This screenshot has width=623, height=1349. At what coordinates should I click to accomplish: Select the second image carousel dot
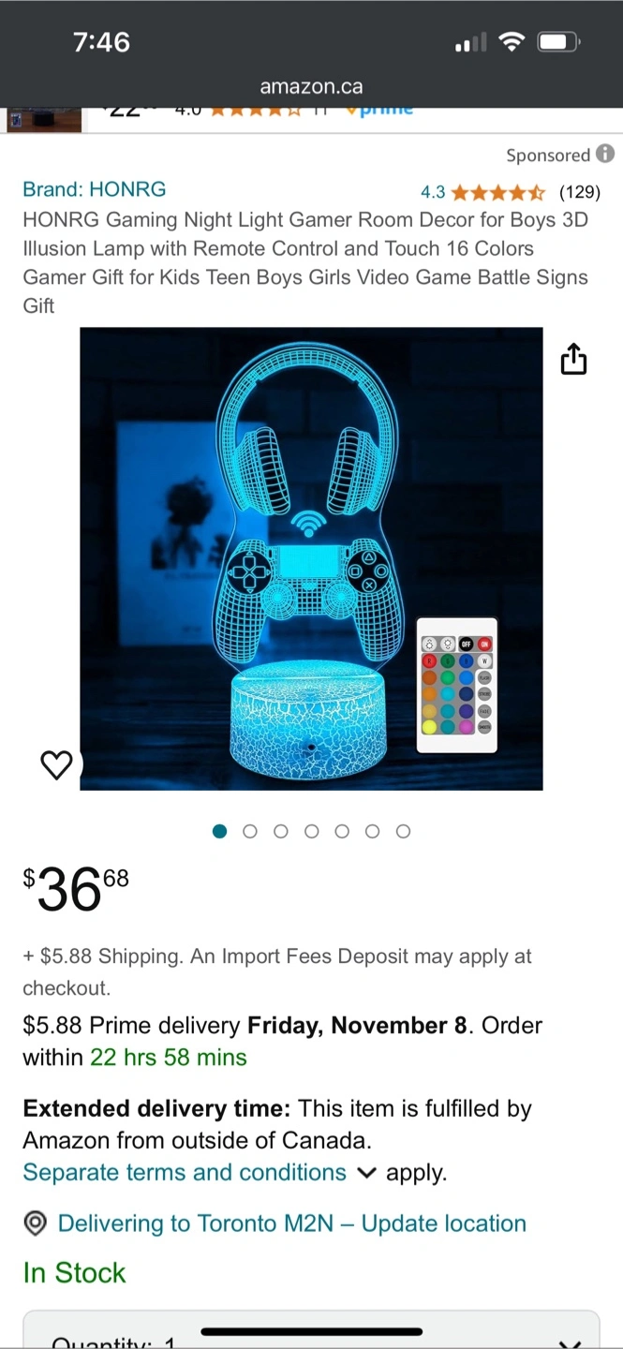[x=250, y=831]
